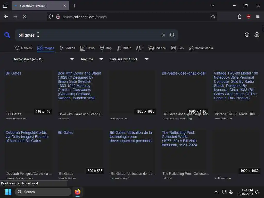
Task: Show hidden system tray icons
Action: (x=216, y=192)
